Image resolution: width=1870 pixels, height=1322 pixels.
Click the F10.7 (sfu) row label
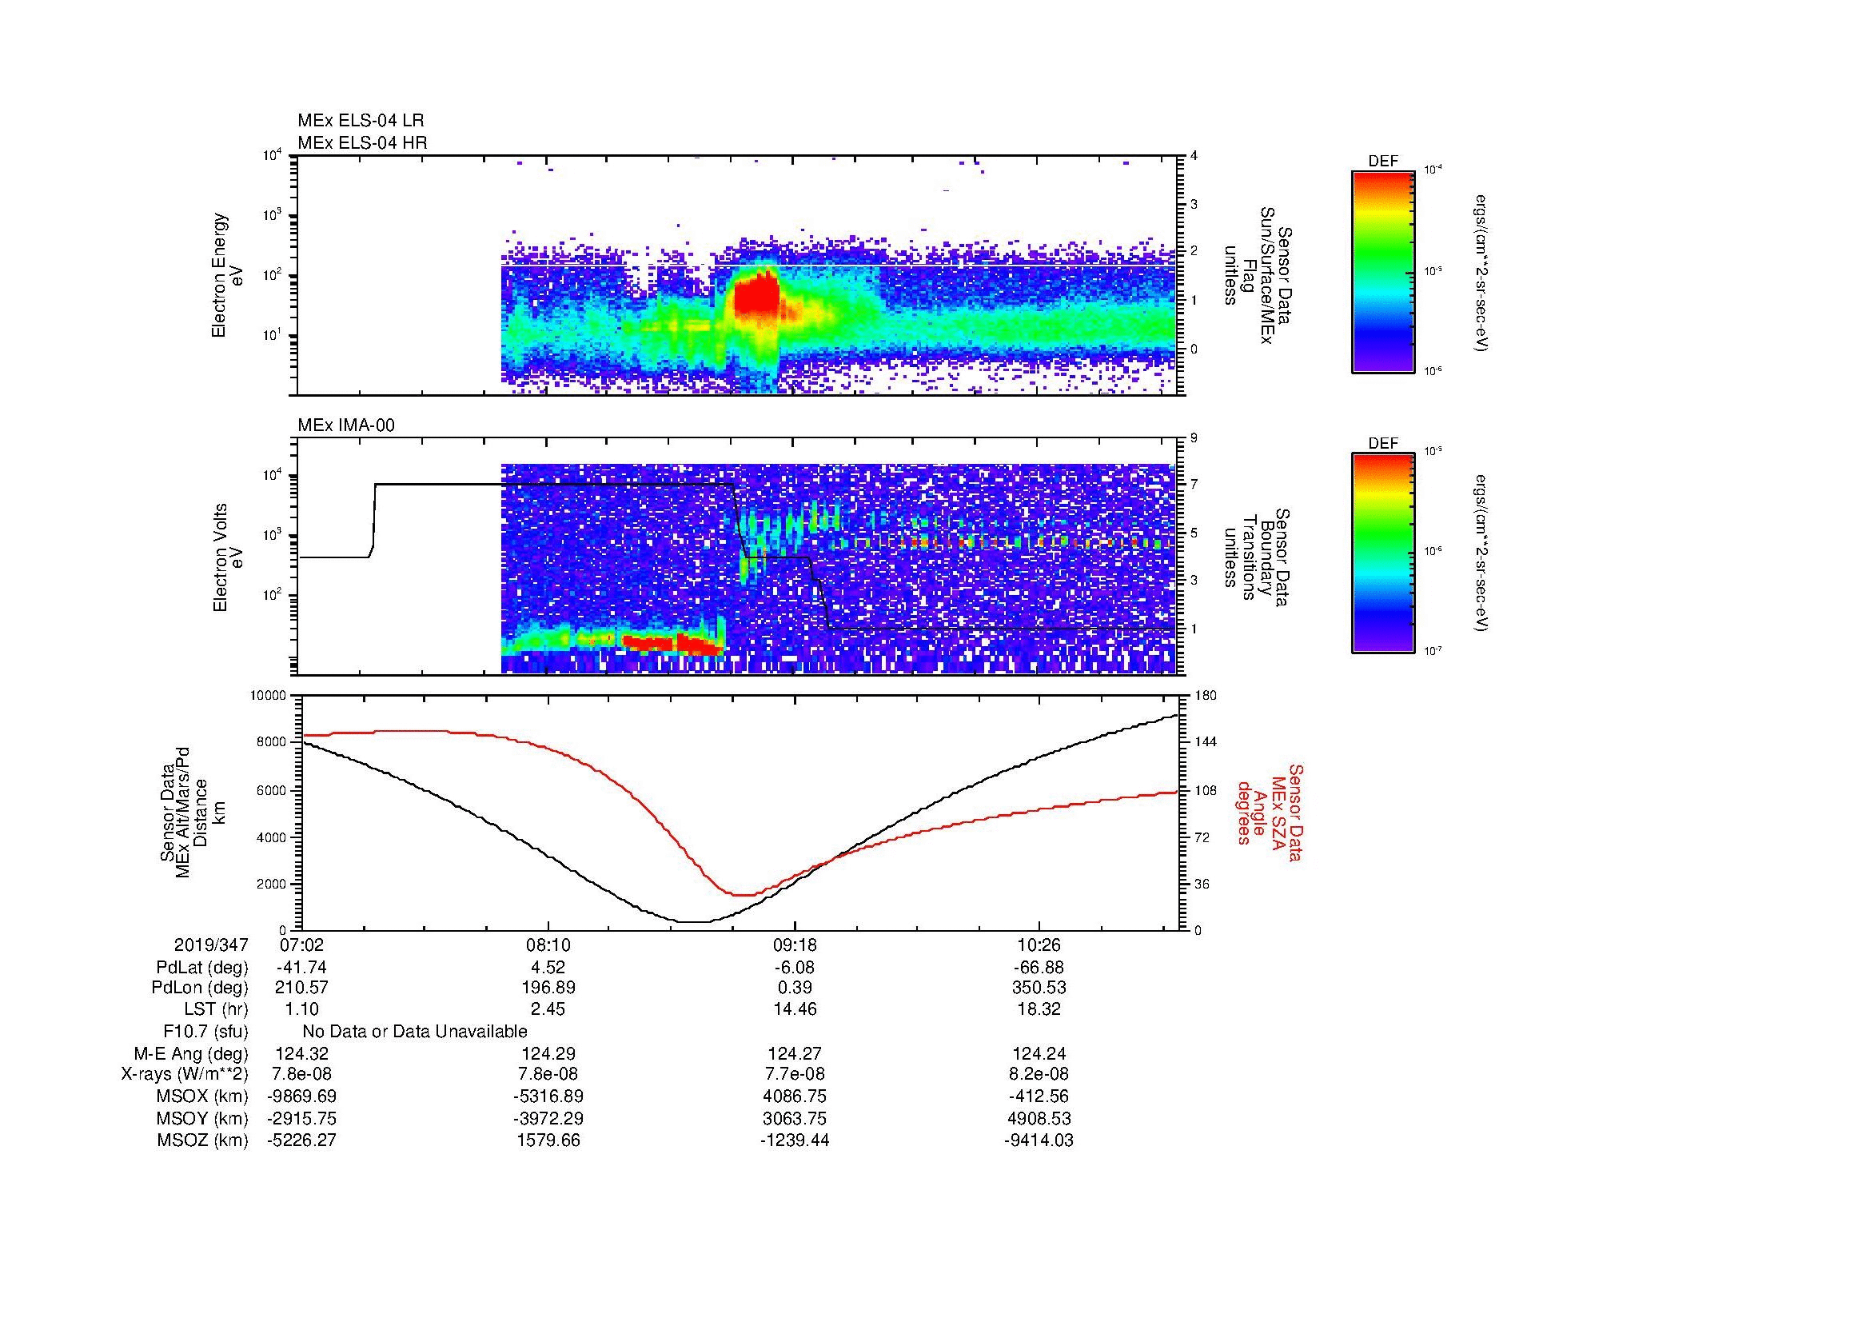click(x=205, y=1032)
